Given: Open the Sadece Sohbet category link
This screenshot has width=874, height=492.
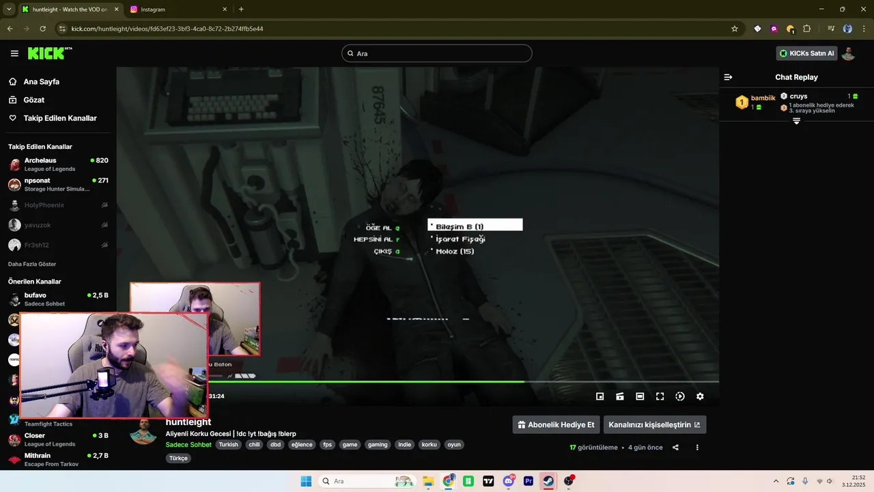Looking at the screenshot, I should [x=188, y=444].
